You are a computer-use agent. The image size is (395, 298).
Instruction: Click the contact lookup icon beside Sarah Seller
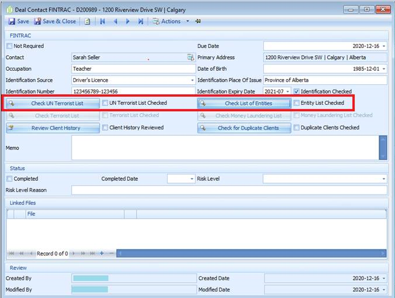coord(190,57)
